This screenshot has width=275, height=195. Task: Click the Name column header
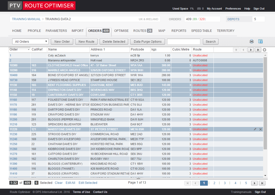coord(68,49)
